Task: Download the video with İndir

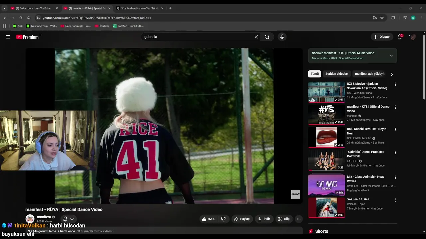Action: click(x=264, y=219)
